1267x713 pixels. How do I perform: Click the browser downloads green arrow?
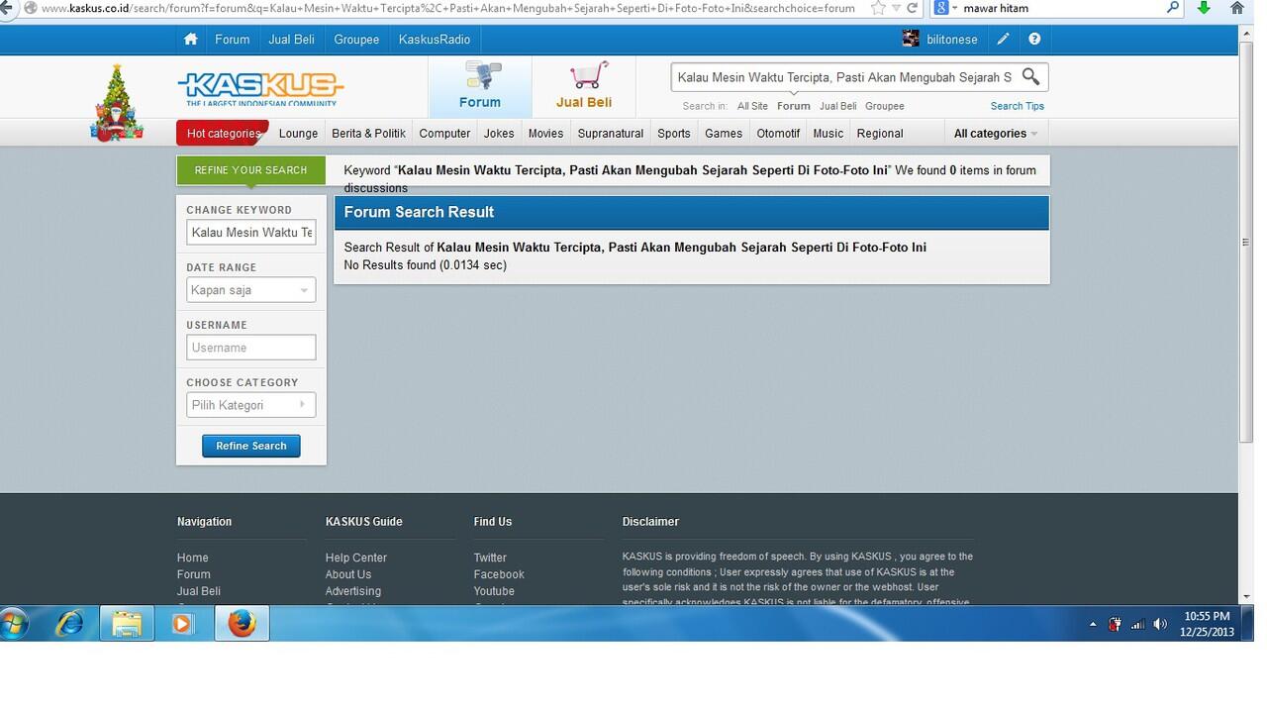1204,8
